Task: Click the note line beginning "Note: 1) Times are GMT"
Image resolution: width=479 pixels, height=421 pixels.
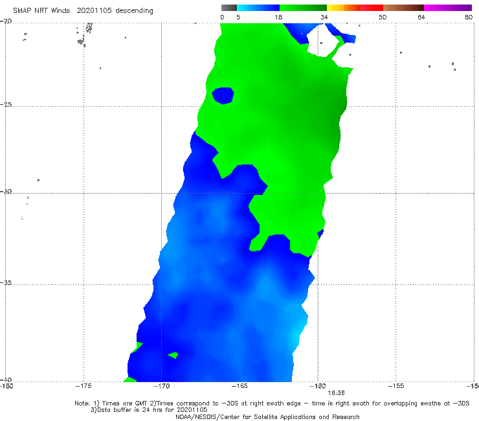Action: tap(272, 404)
